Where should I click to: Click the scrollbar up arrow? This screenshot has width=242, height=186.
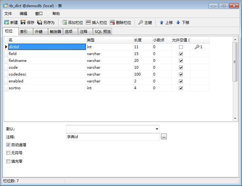coord(235,40)
